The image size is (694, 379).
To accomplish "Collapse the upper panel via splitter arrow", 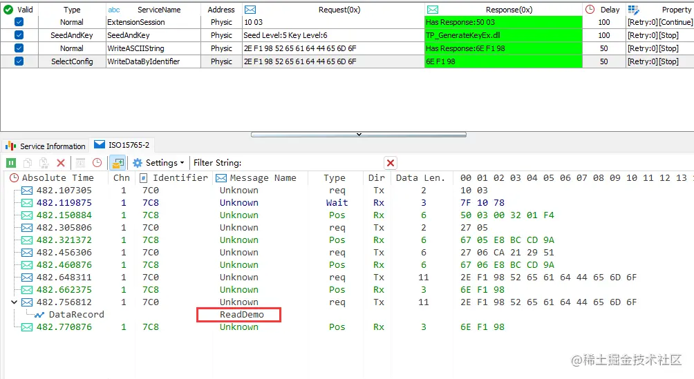I will (359, 135).
